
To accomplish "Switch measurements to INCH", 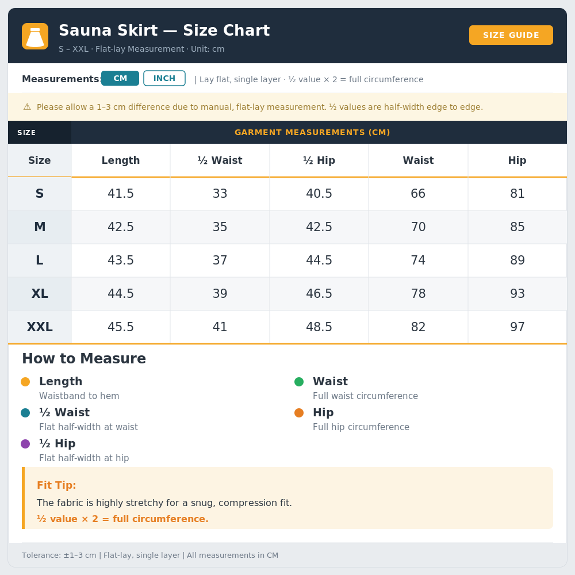I will (164, 78).
